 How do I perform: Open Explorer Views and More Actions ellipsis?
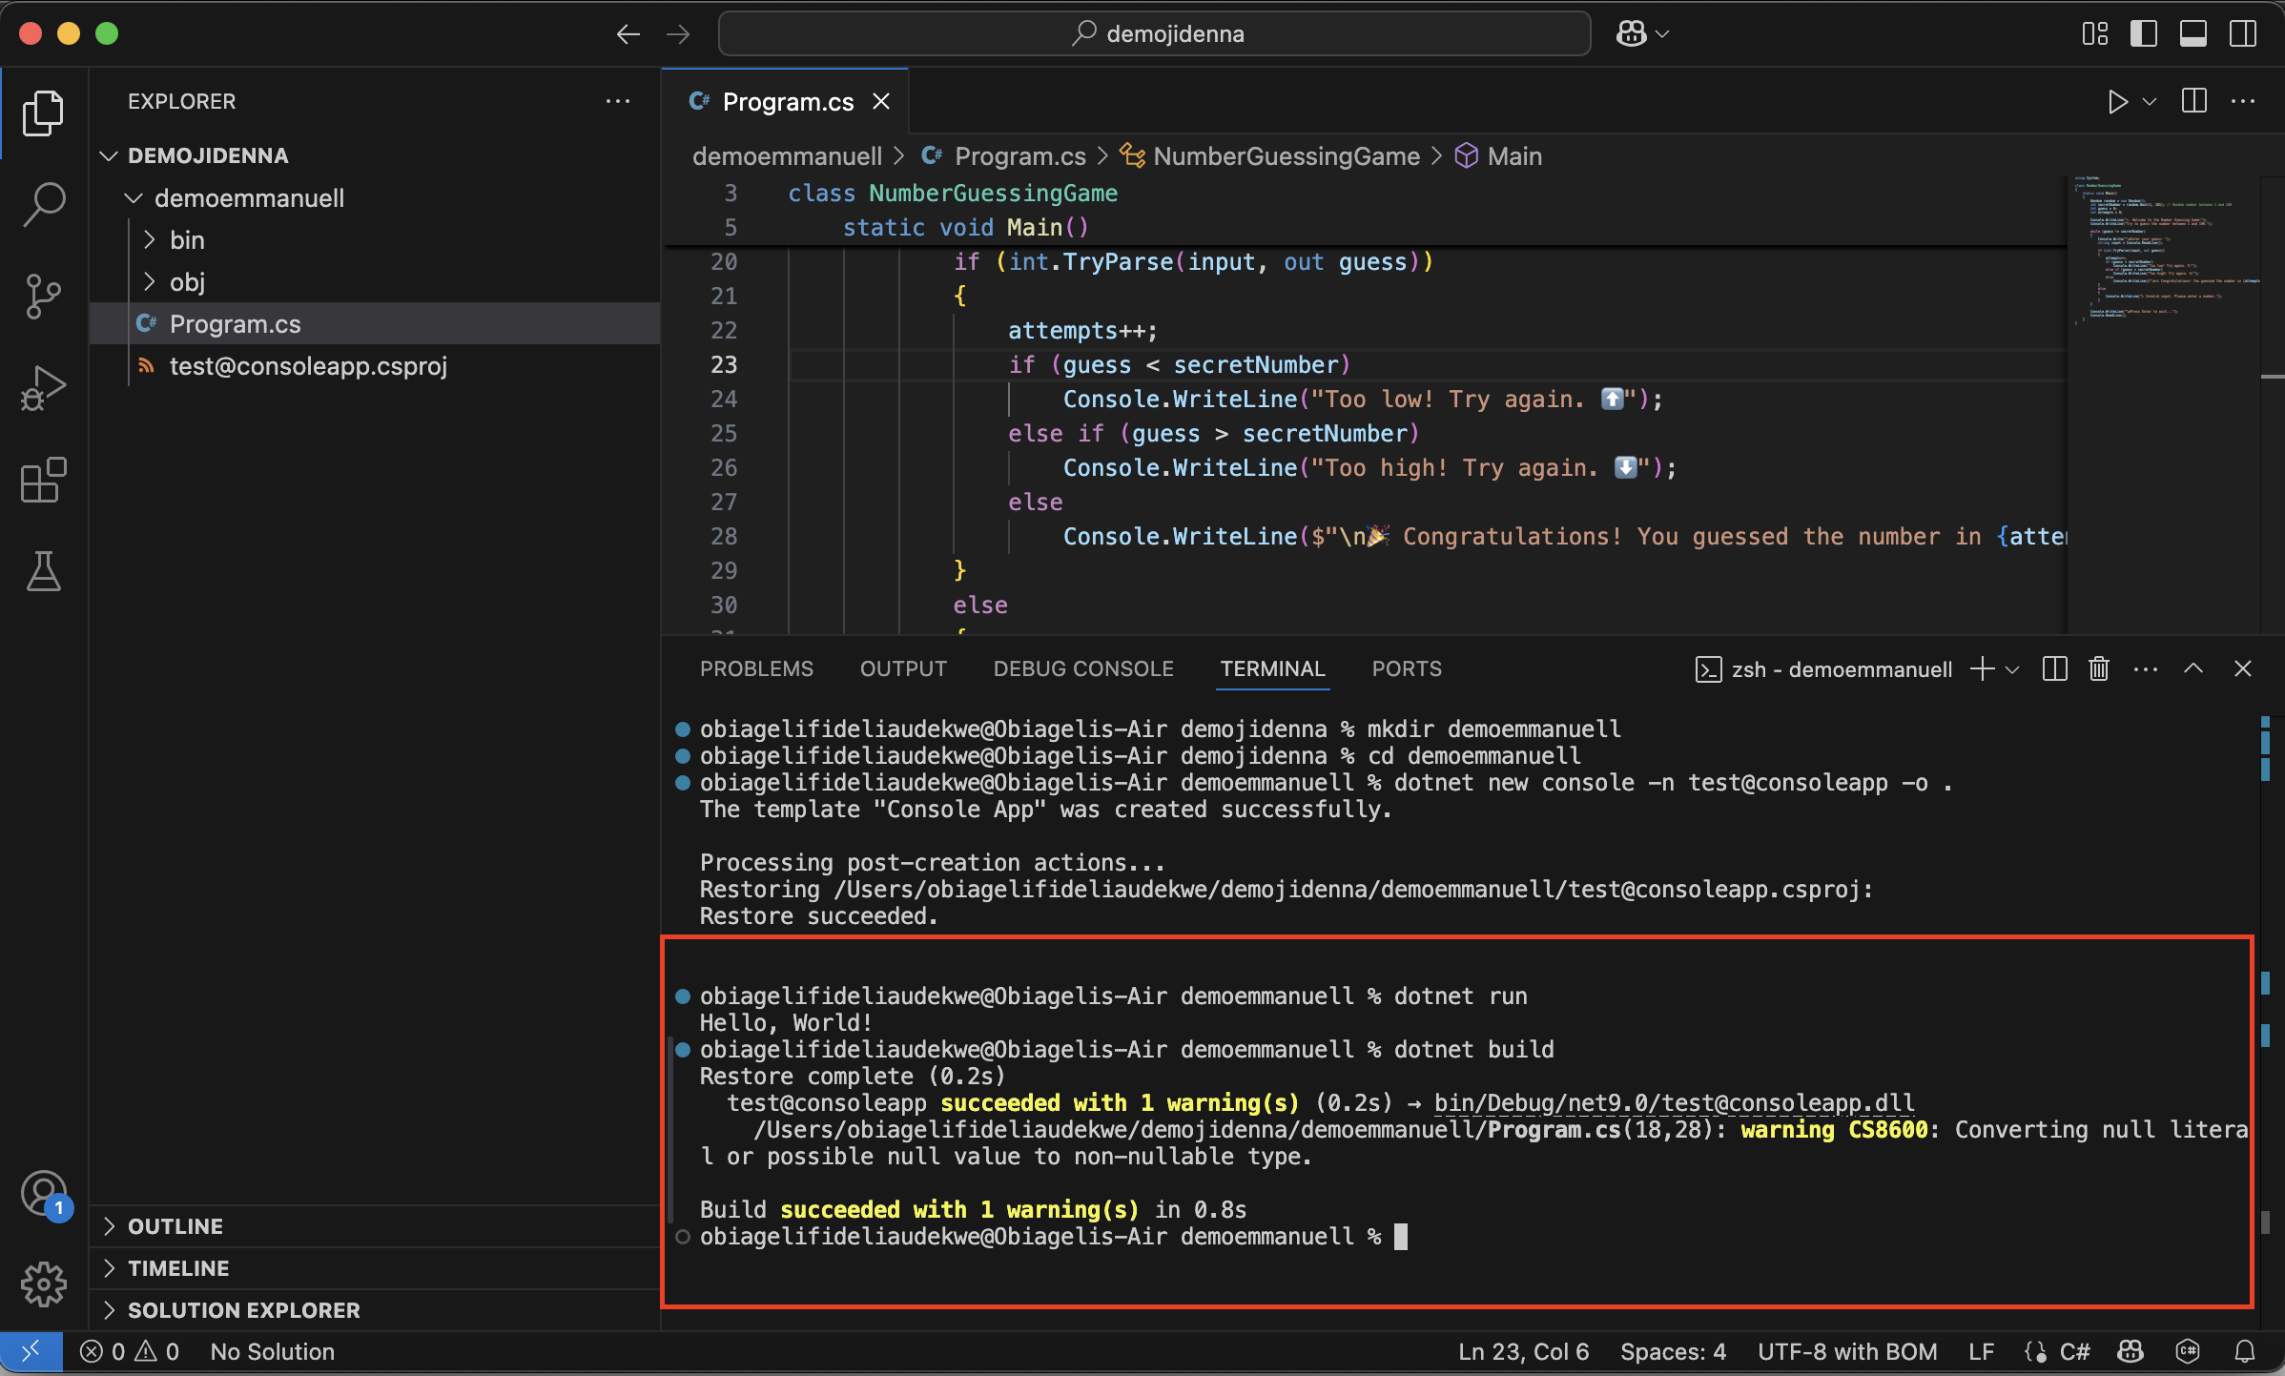pos(618,101)
